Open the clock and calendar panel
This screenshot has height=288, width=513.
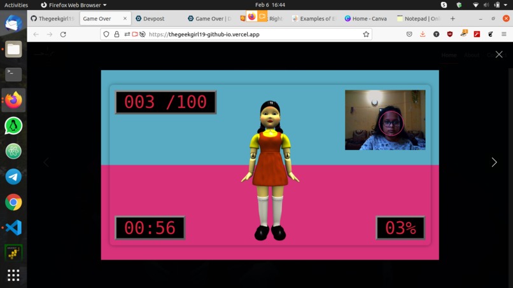point(270,5)
